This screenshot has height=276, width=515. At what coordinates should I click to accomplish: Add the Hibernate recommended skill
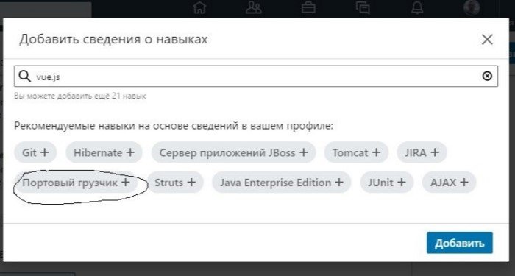[104, 152]
